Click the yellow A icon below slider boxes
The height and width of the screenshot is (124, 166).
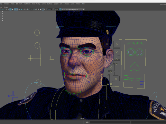(x=108, y=84)
